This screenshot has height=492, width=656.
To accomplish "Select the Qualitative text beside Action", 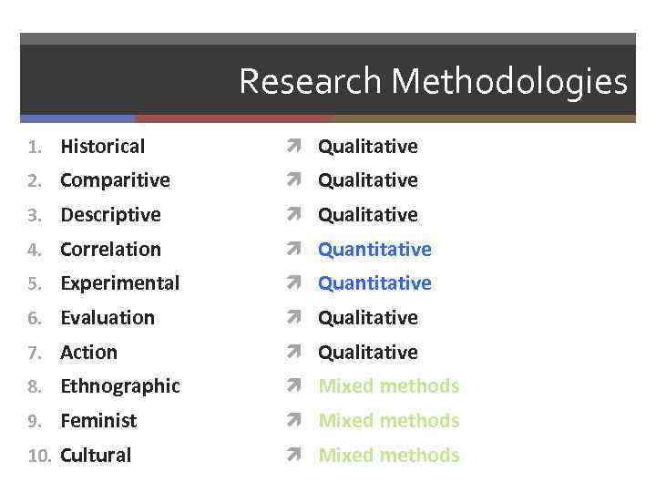I will tap(367, 353).
